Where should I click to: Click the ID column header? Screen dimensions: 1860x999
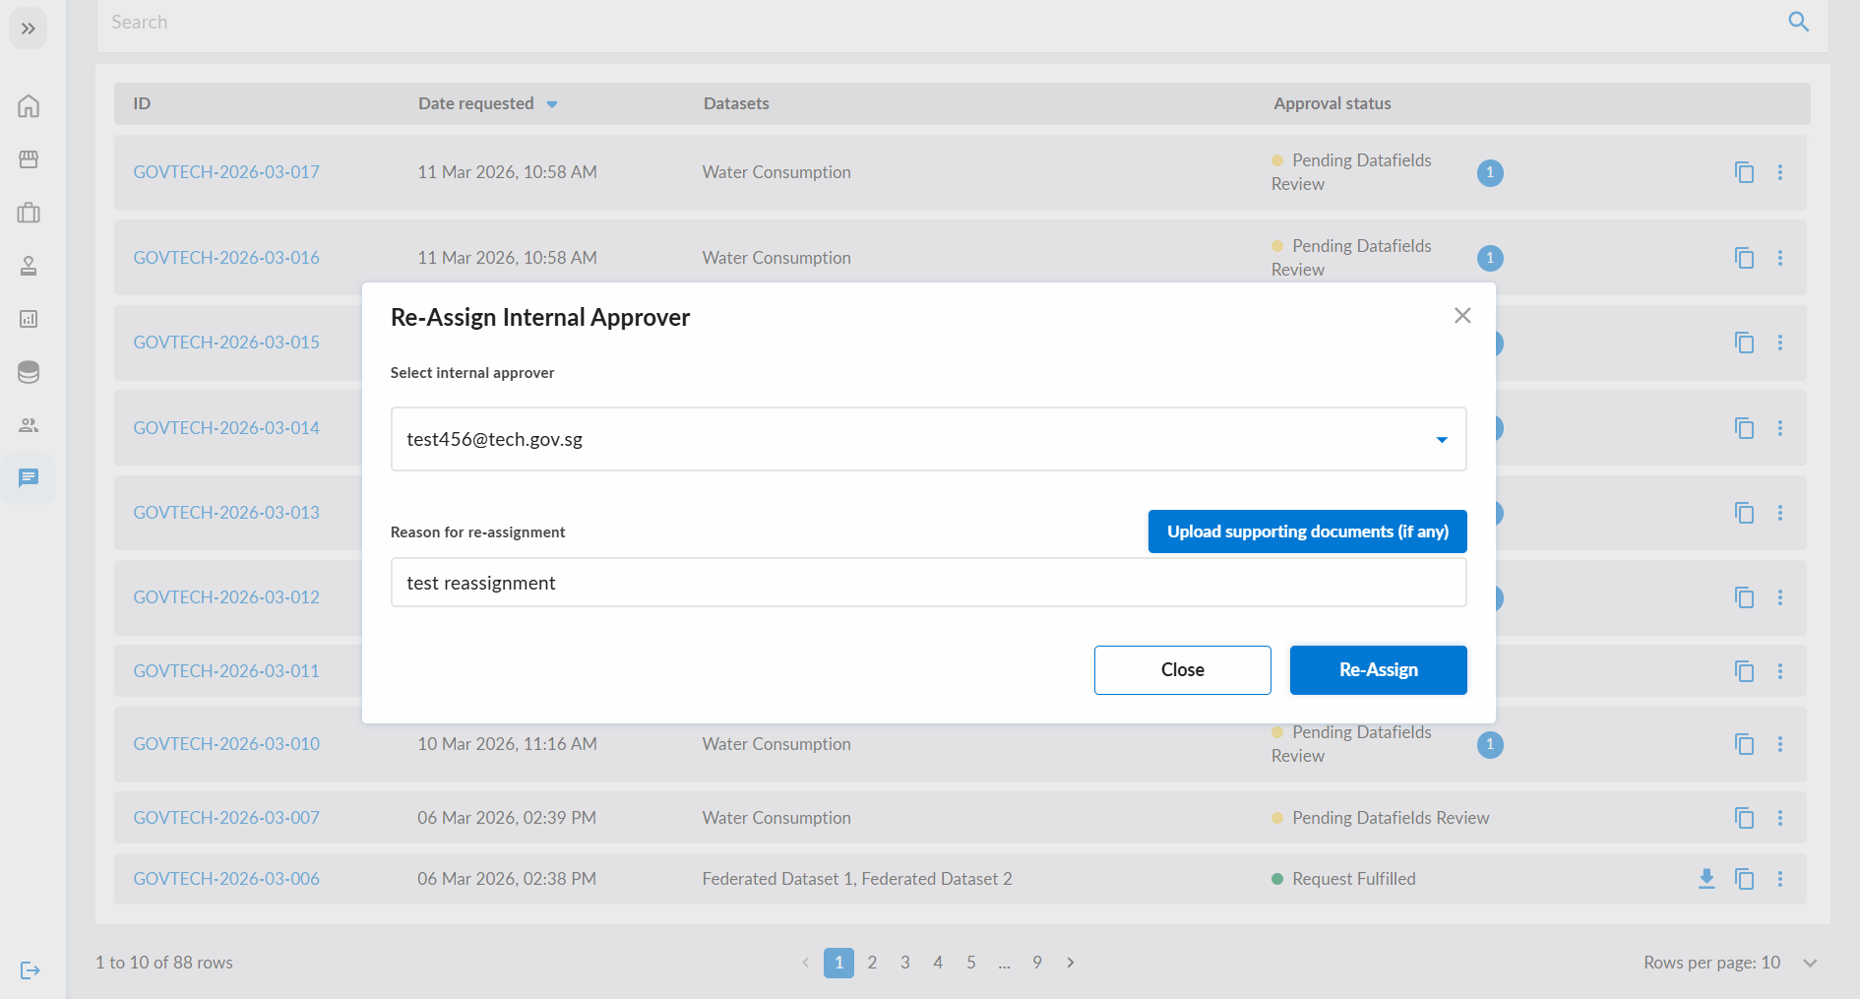[142, 103]
